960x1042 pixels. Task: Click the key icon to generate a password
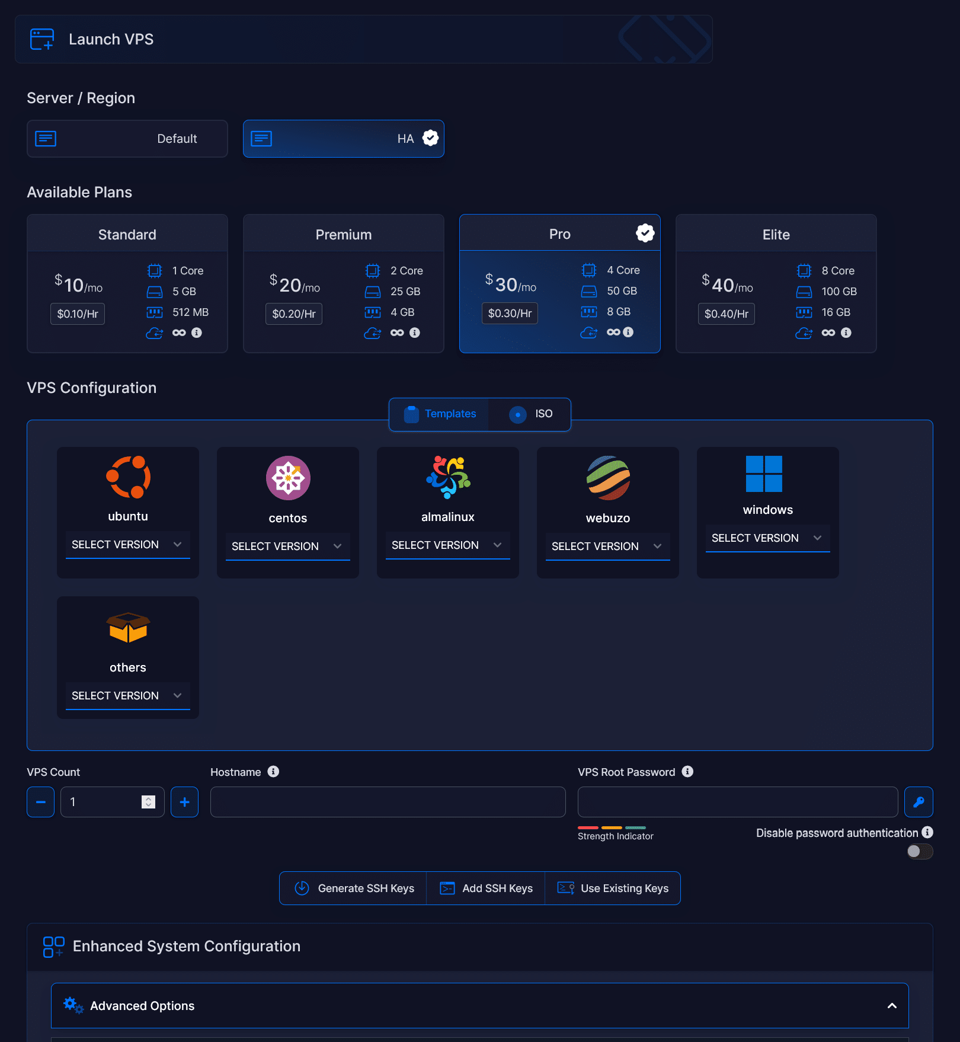click(x=919, y=802)
